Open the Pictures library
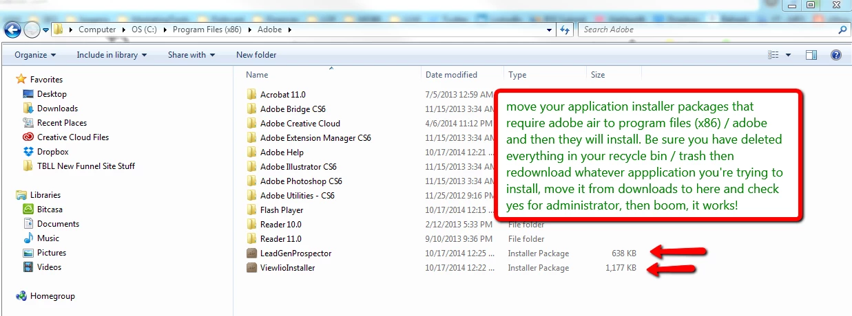This screenshot has height=316, width=852. 52,253
